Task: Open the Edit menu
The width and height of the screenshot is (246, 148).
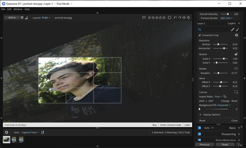Action: click(x=9, y=9)
